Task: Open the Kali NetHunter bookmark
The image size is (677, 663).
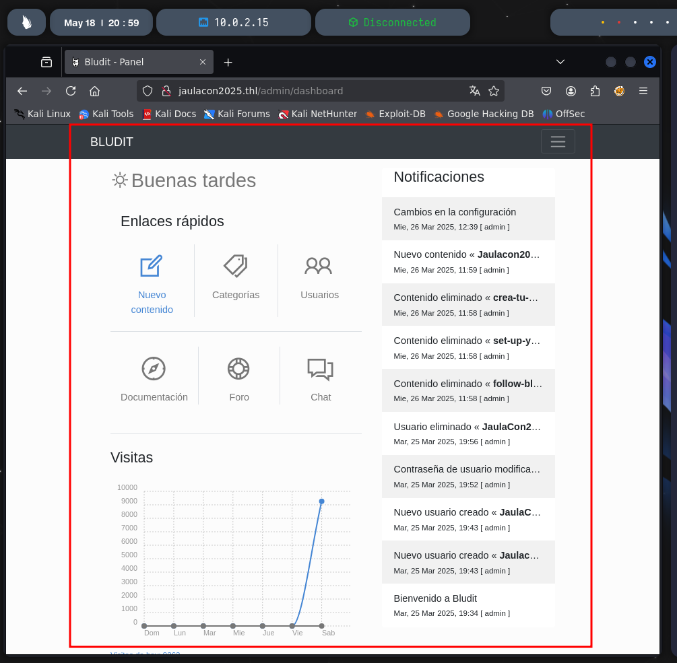Action: [x=318, y=114]
